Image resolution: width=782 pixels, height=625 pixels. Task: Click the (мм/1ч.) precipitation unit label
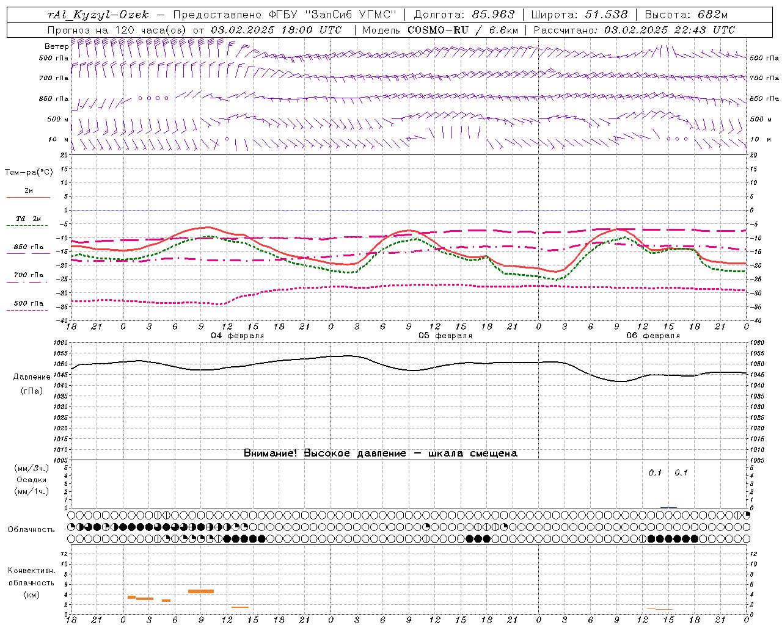click(32, 491)
